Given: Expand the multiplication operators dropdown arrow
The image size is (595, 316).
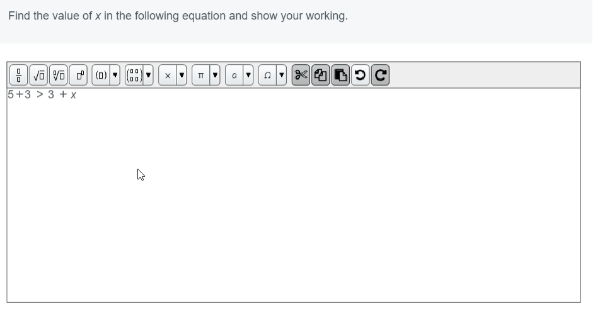Looking at the screenshot, I should (182, 75).
